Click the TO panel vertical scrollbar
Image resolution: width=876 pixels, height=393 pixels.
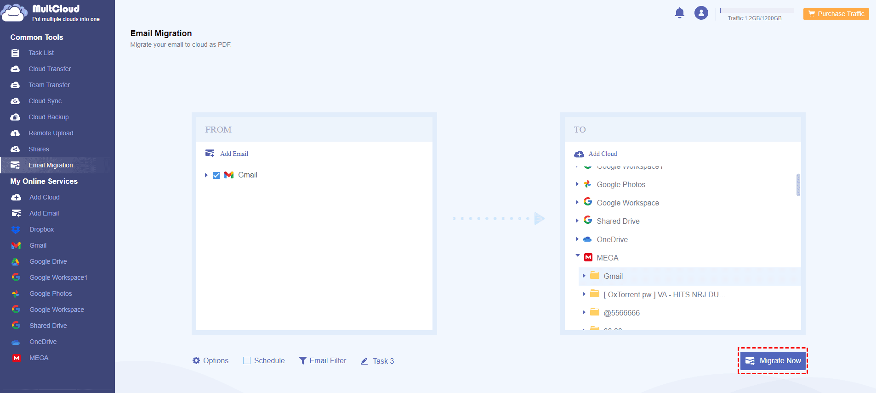(x=798, y=185)
